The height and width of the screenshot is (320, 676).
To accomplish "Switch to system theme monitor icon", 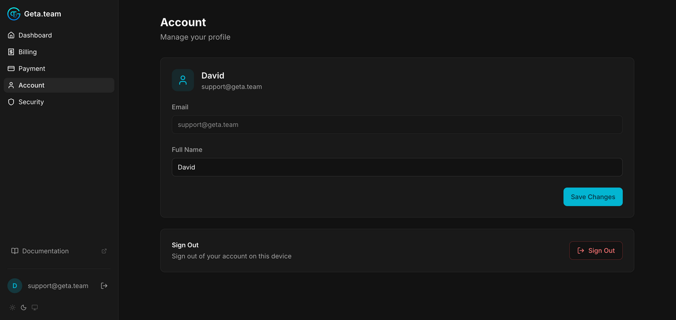I will [x=35, y=307].
